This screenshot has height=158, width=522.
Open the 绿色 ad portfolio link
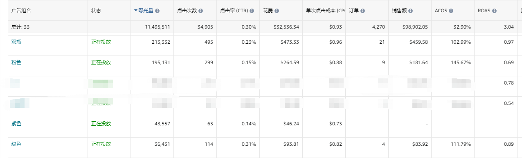point(16,144)
